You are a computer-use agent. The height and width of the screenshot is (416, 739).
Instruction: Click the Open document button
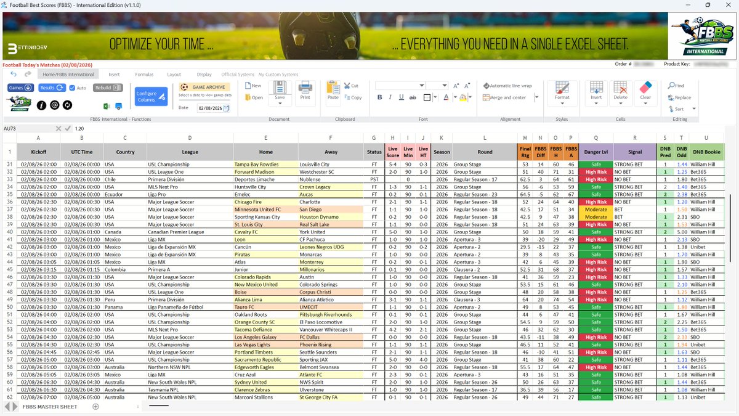coord(254,97)
